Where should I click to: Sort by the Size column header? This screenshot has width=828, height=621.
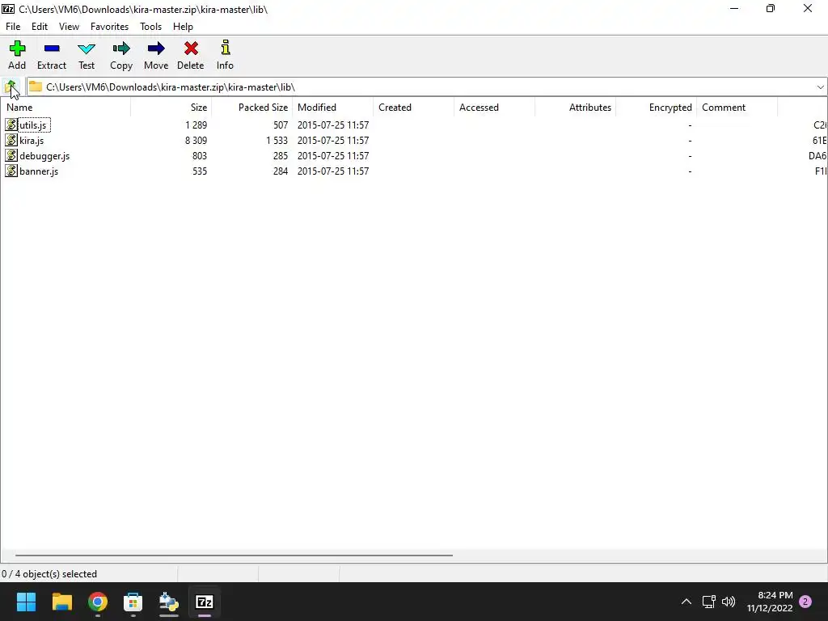[x=171, y=108]
